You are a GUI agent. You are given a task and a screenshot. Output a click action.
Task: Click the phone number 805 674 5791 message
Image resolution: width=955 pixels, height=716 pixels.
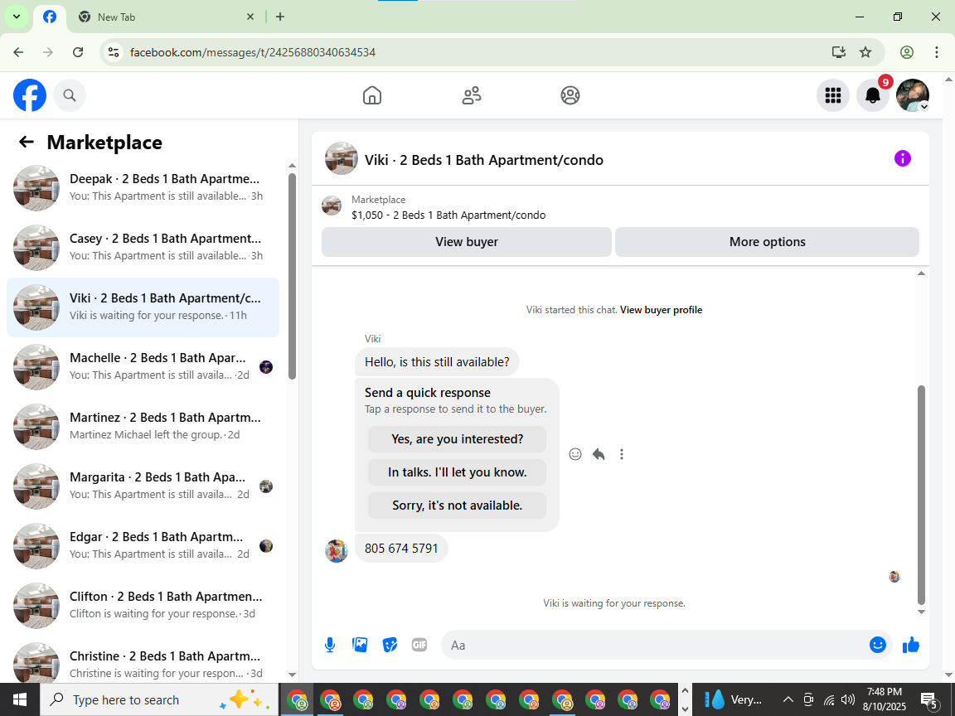pos(400,549)
